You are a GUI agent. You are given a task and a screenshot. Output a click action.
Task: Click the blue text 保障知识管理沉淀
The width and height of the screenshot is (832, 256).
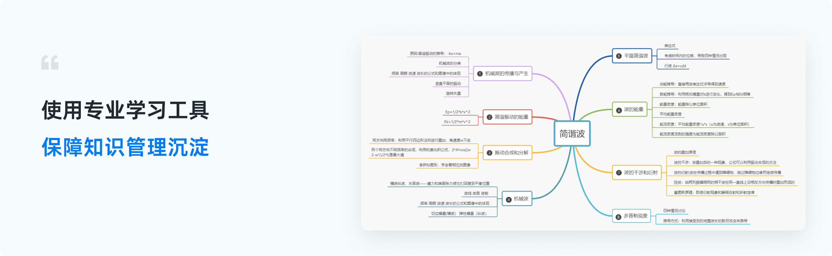pos(125,147)
